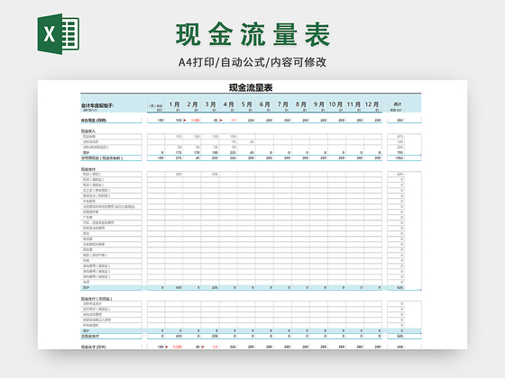This screenshot has width=505, height=378.
Task: Select the 11月 column header
Action: pos(353,104)
